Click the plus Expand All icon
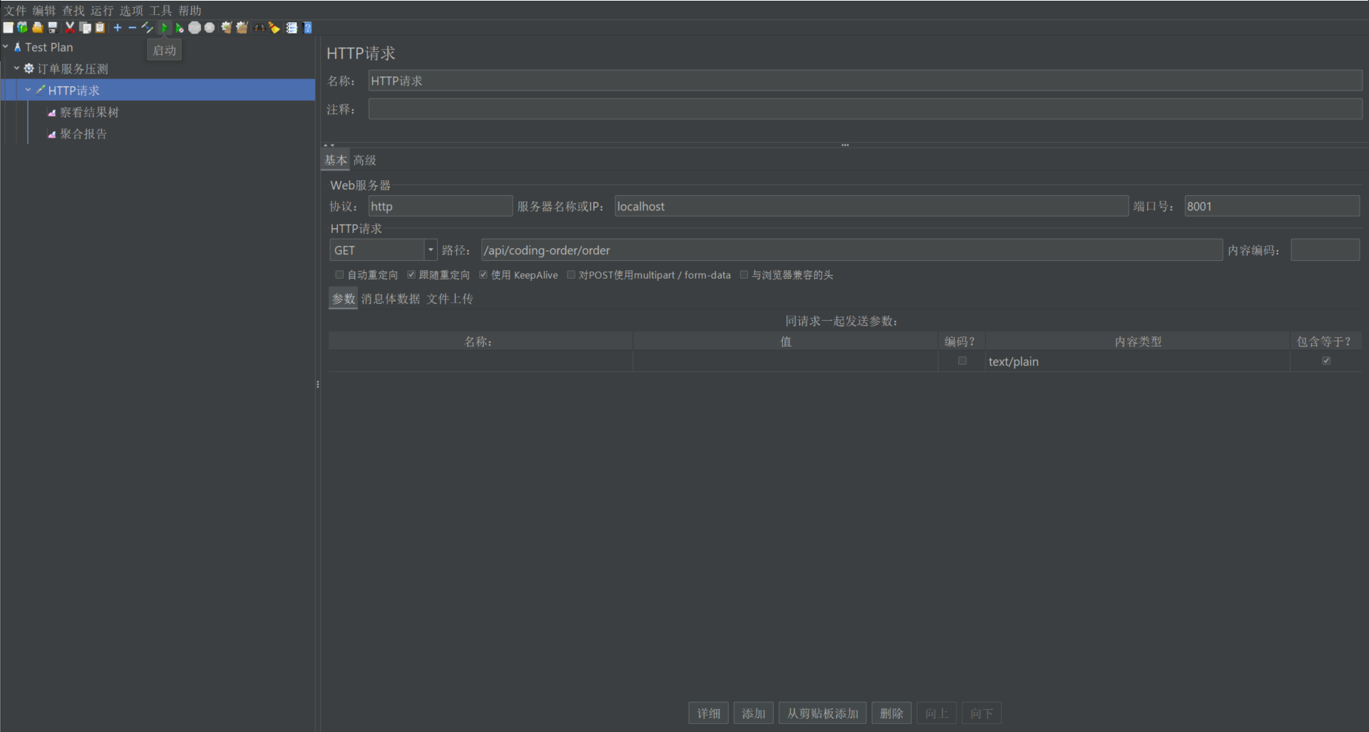 point(118,28)
